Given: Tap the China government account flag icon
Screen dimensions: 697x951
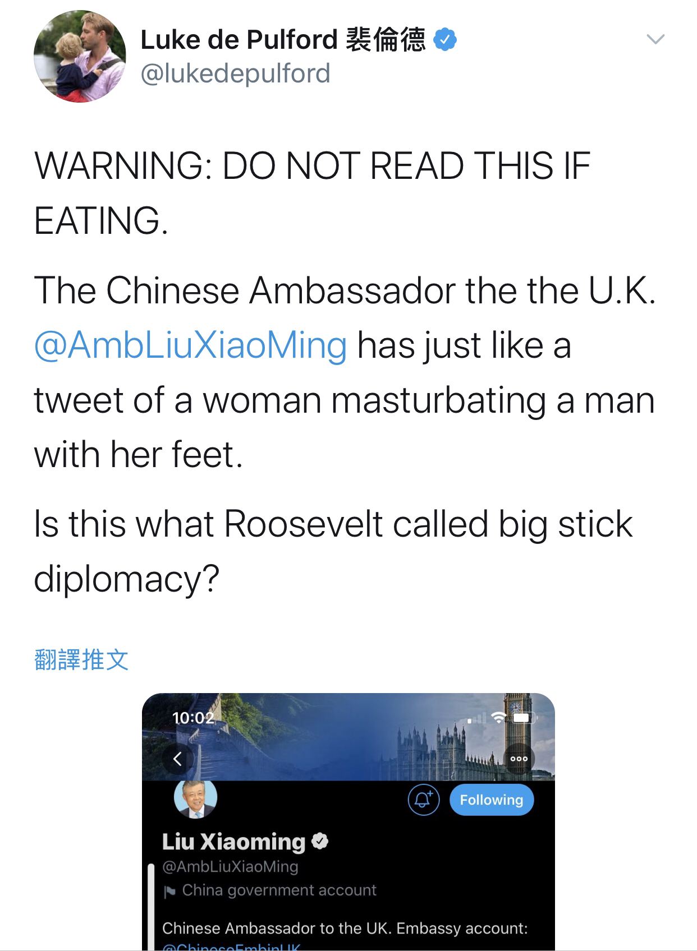Looking at the screenshot, I should [169, 891].
